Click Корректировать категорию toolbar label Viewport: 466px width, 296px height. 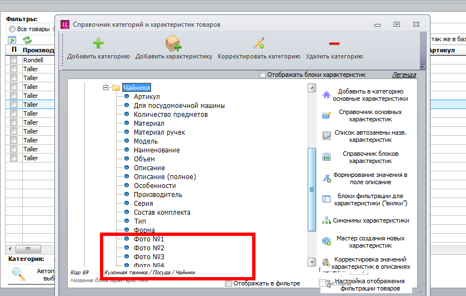(x=259, y=56)
